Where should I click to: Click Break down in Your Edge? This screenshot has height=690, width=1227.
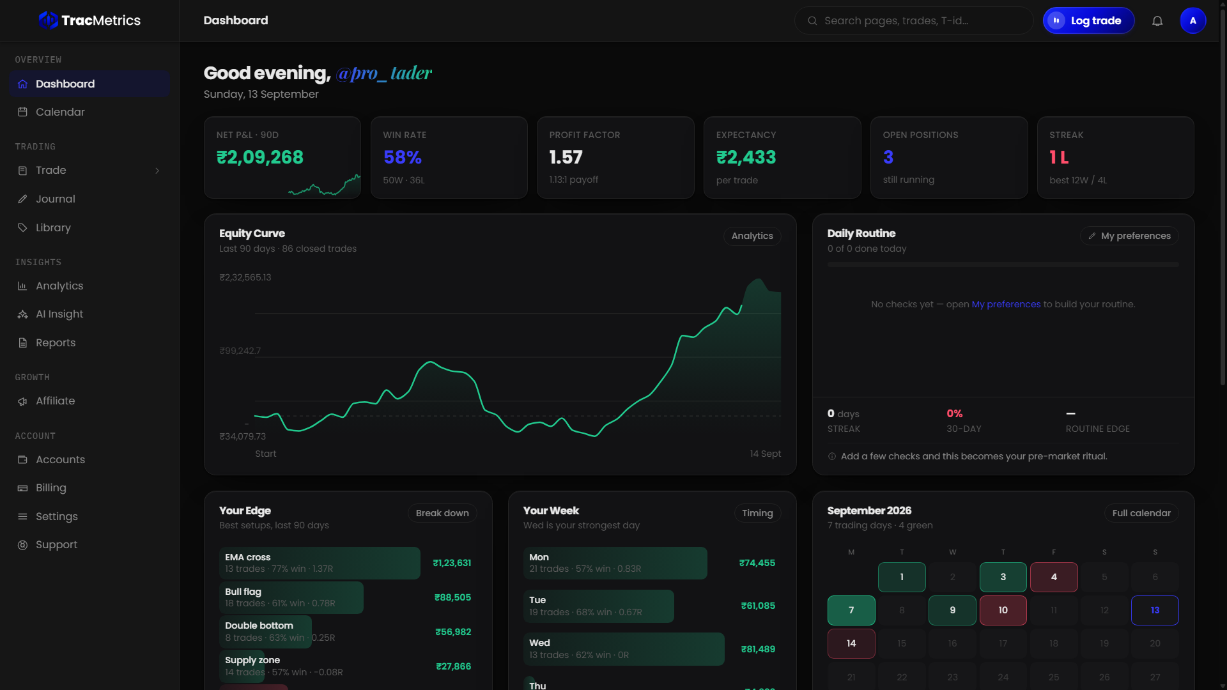click(x=442, y=513)
